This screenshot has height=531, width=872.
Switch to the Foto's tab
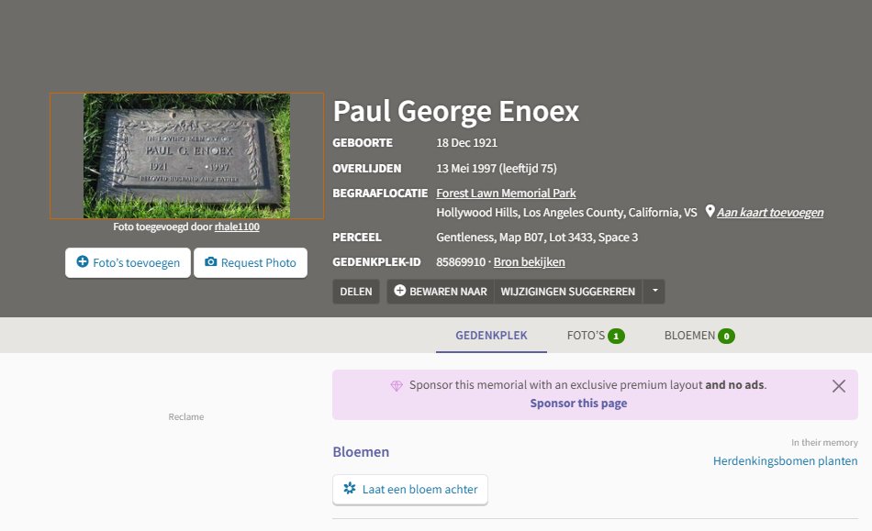pos(595,336)
